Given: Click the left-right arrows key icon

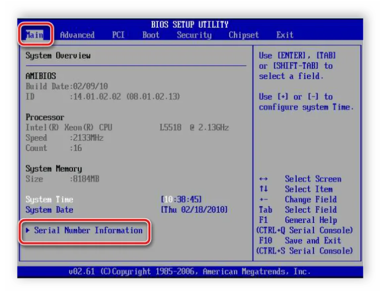Looking at the screenshot, I should click(x=263, y=179).
